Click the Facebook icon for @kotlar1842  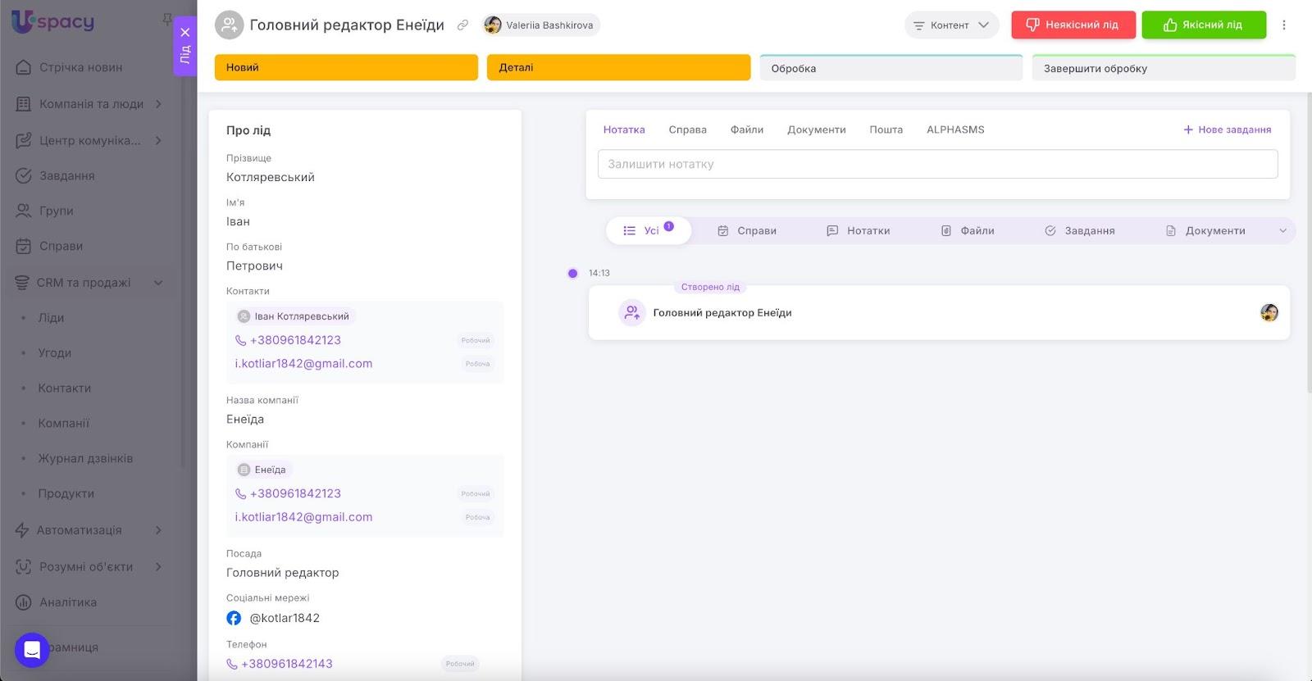(x=234, y=619)
